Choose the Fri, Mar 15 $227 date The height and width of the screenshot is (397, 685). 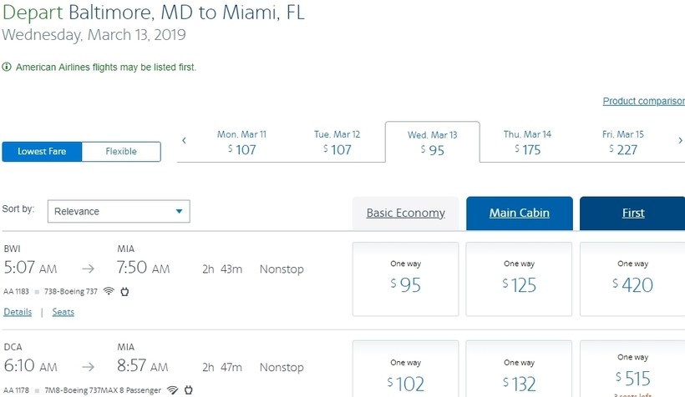[x=622, y=143]
